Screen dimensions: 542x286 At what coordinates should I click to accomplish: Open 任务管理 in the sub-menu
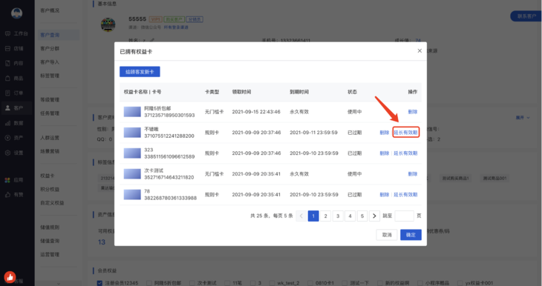coord(50,113)
